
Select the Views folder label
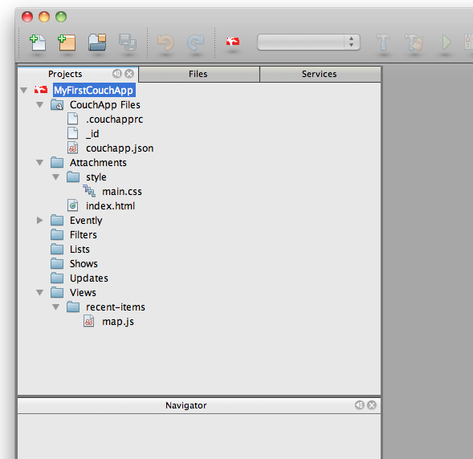coord(83,293)
